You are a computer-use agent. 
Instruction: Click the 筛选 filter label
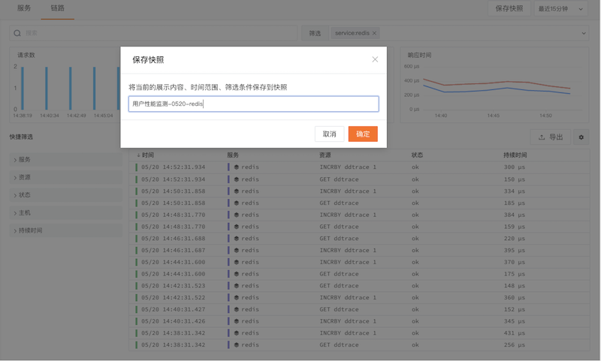point(315,33)
